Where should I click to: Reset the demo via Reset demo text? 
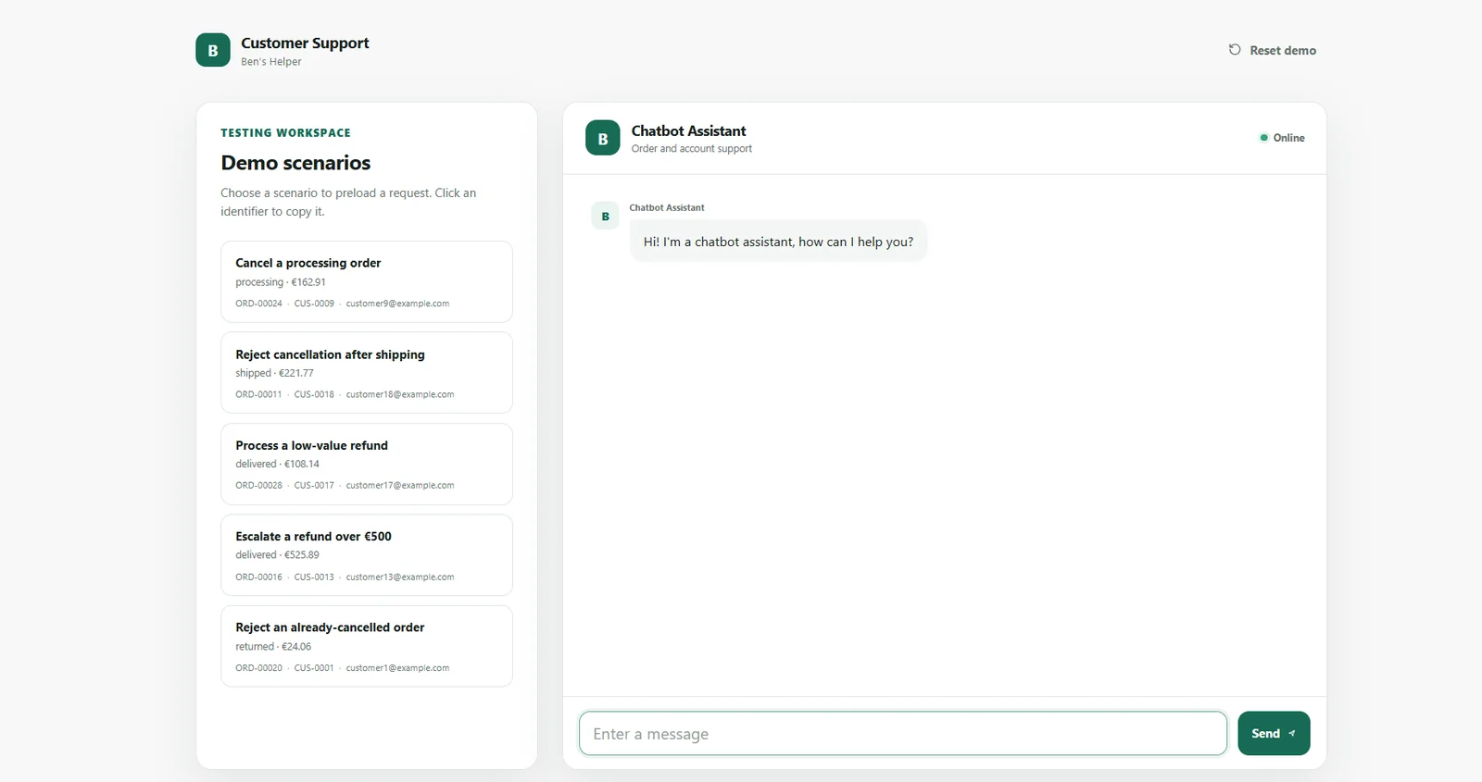coord(1283,50)
